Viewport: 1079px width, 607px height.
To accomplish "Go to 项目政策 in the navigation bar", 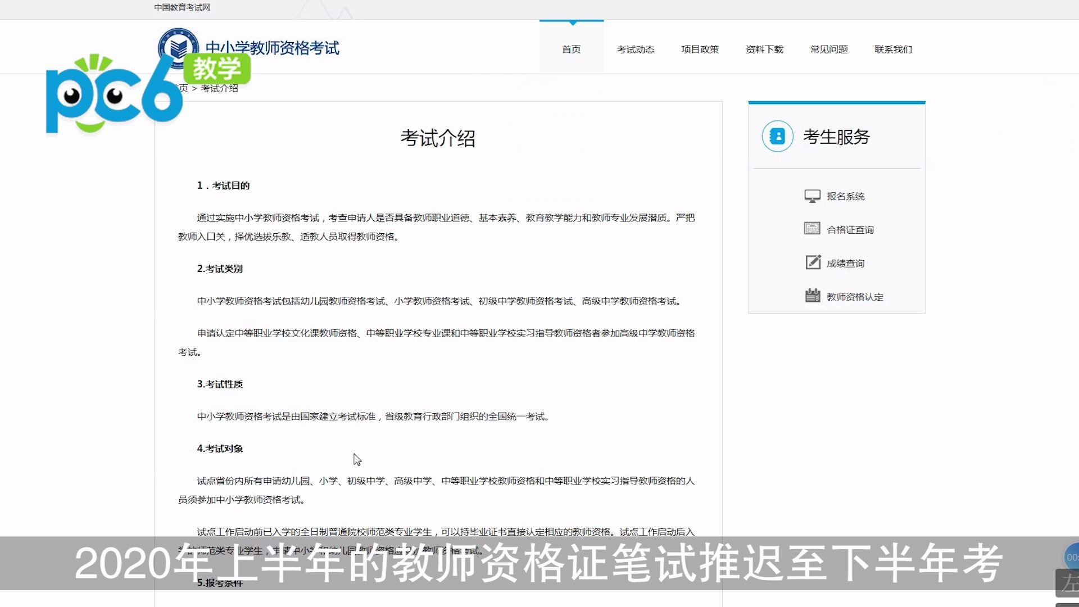I will 700,49.
